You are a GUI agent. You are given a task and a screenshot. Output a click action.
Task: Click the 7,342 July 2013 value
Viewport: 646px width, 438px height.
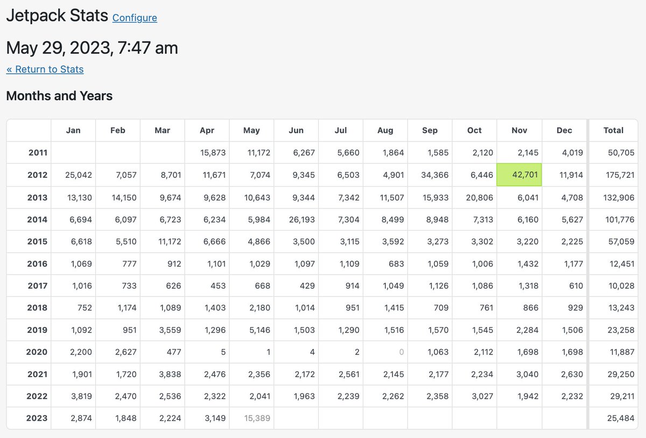click(x=348, y=198)
